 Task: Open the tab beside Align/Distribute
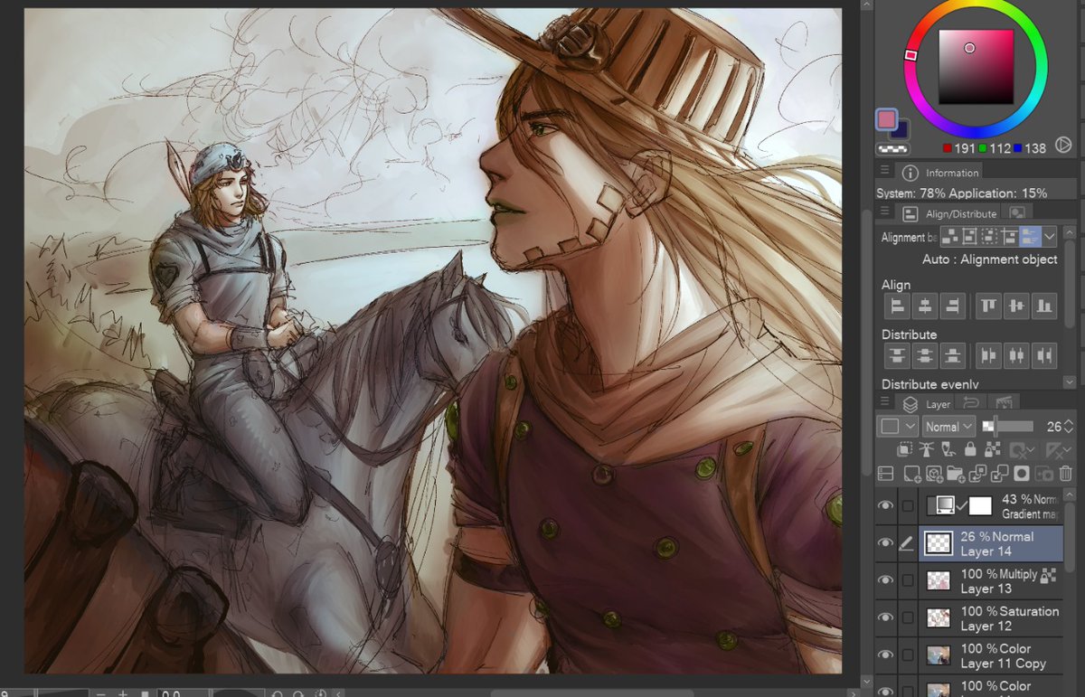(1018, 213)
